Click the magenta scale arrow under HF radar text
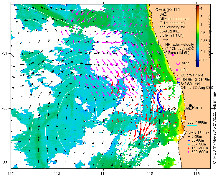The height and width of the screenshot is (177, 218). click(171, 55)
